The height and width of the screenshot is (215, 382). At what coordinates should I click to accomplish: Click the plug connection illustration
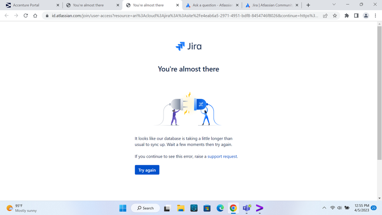(x=188, y=109)
